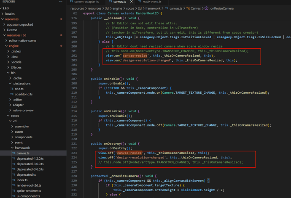Click RenderRoot2D class name on line 62
Screen dimensions: 291x198
coord(147,13)
